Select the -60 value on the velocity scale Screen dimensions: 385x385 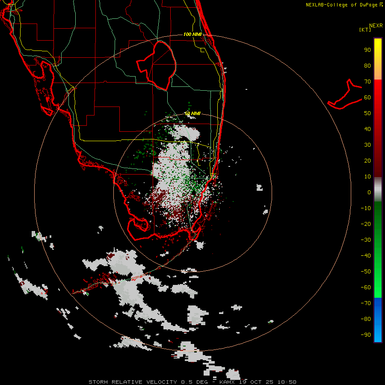click(366, 287)
